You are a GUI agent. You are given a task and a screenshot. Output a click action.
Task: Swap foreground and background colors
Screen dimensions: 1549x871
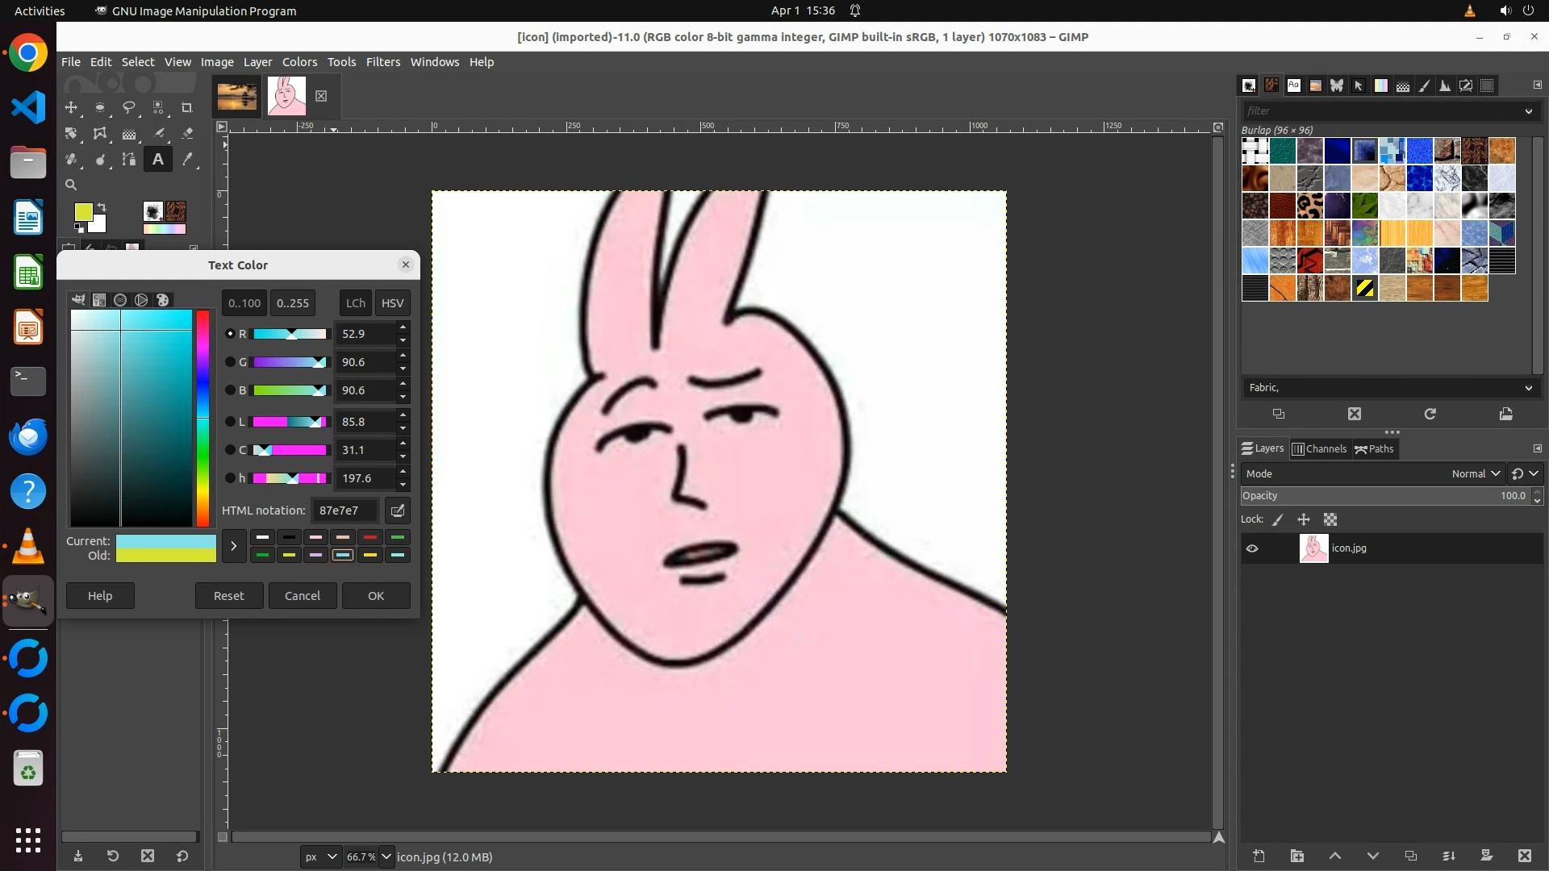click(x=102, y=207)
